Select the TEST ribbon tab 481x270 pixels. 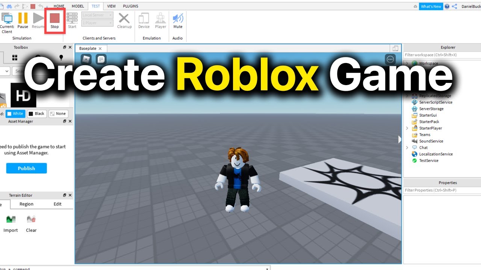96,6
